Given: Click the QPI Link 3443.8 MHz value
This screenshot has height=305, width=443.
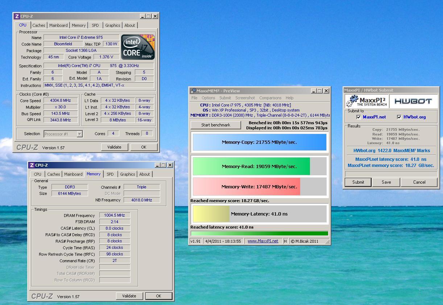Looking at the screenshot, I should [x=61, y=120].
